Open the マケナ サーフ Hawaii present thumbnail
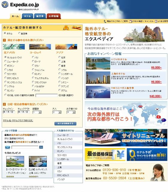Viewport: 168px width, 192px height. 15,161
